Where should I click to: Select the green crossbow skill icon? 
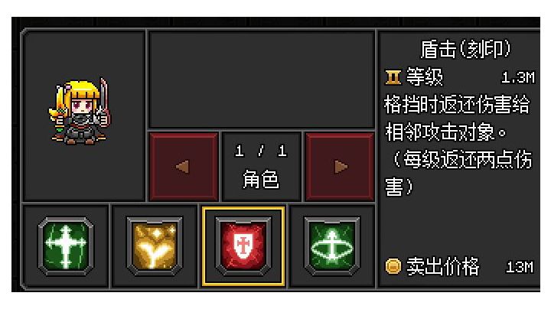pyautogui.click(x=332, y=246)
